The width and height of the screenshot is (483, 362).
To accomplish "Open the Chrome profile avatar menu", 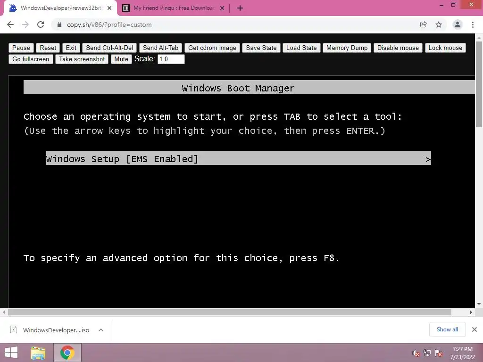I will (458, 25).
